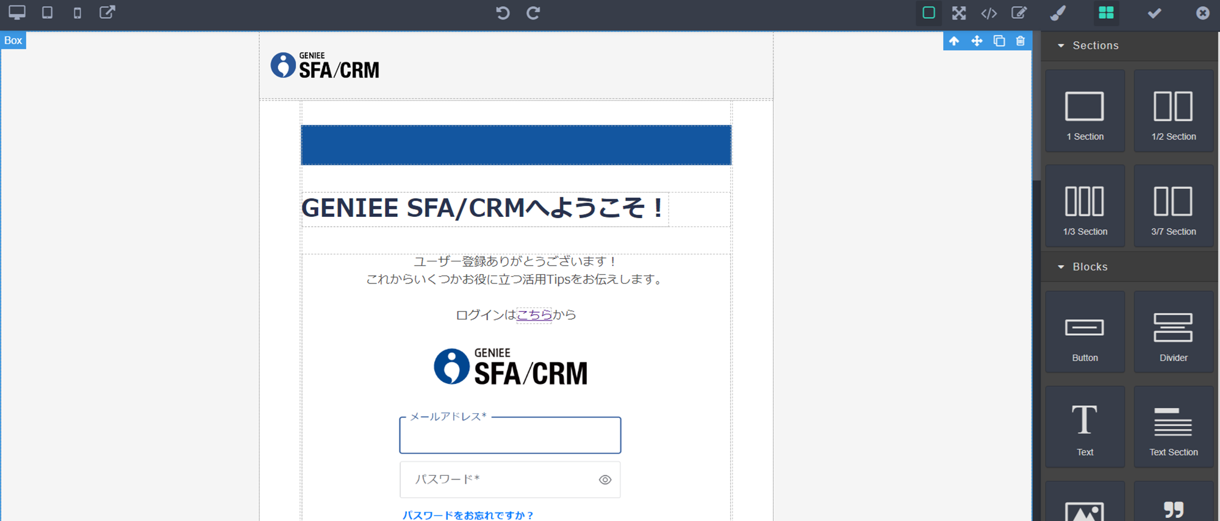
Task: Switch to tablet device preview
Action: pyautogui.click(x=47, y=13)
